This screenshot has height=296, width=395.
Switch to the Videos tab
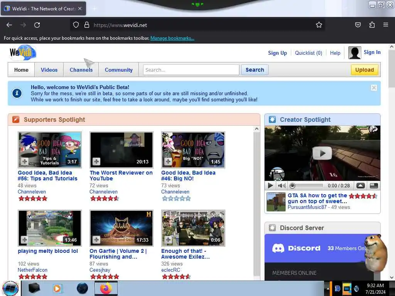[49, 70]
